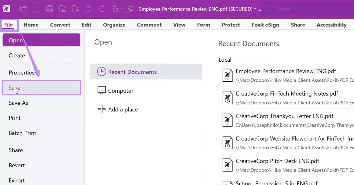Switch to the Form tab
354x185 pixels.
pos(204,25)
